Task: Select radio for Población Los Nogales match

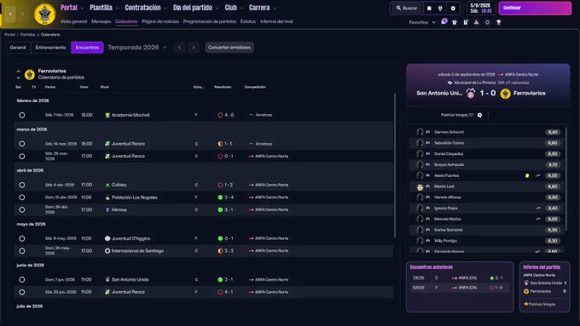Action: [x=22, y=197]
